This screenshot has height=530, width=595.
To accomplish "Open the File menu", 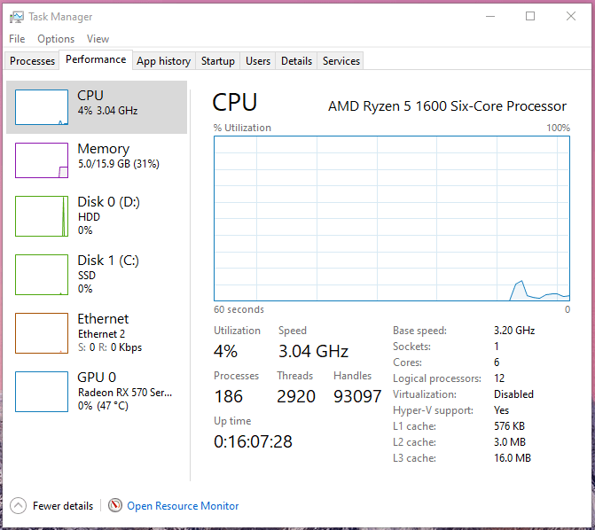I will click(x=17, y=39).
